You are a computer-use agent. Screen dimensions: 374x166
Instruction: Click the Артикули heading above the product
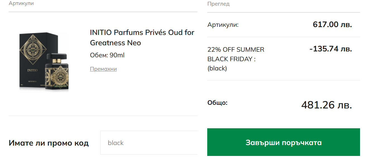(21, 4)
